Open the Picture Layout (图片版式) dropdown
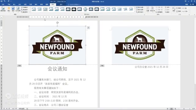Screen dimensions: 196x110 140,12
